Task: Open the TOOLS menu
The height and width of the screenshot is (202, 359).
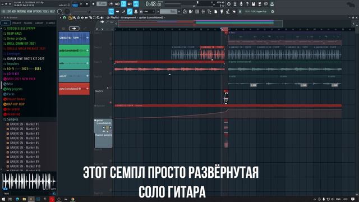Action: 45,11
